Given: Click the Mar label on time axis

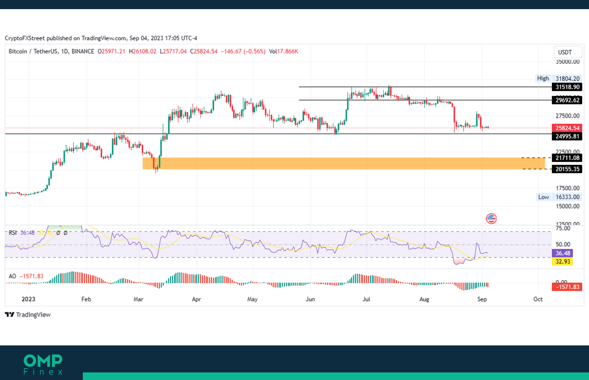Looking at the screenshot, I should pyautogui.click(x=138, y=299).
